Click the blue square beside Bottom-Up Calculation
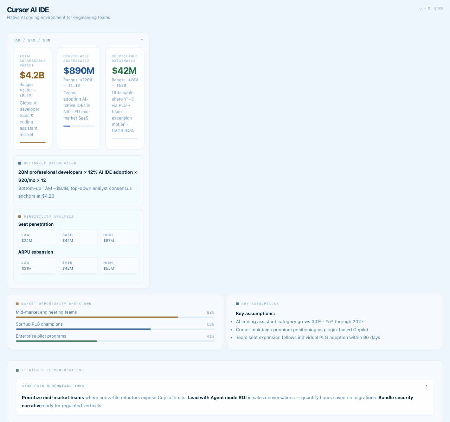The width and height of the screenshot is (450, 422). click(x=20, y=163)
